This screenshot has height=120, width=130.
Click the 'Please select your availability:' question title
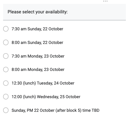coord(38,12)
